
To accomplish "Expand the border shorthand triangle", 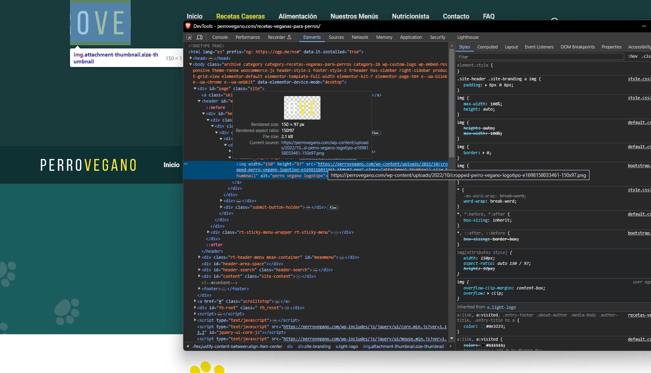I will point(483,153).
